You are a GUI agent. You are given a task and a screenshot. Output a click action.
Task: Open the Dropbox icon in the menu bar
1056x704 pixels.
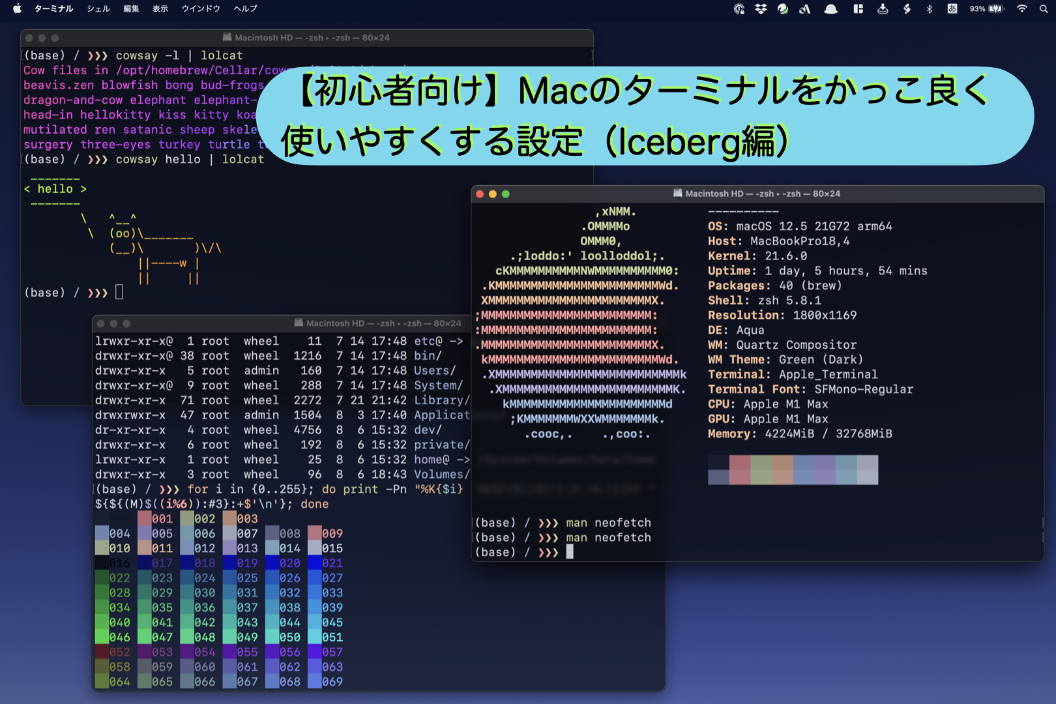[761, 9]
